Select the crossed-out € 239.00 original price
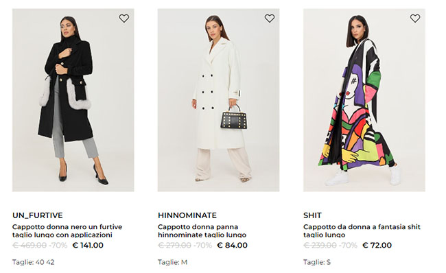Viewport: 446px width, 273px height. (x=320, y=245)
